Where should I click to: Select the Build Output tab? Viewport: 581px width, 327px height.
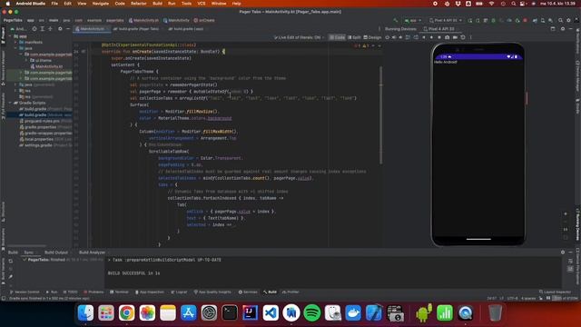tap(56, 253)
